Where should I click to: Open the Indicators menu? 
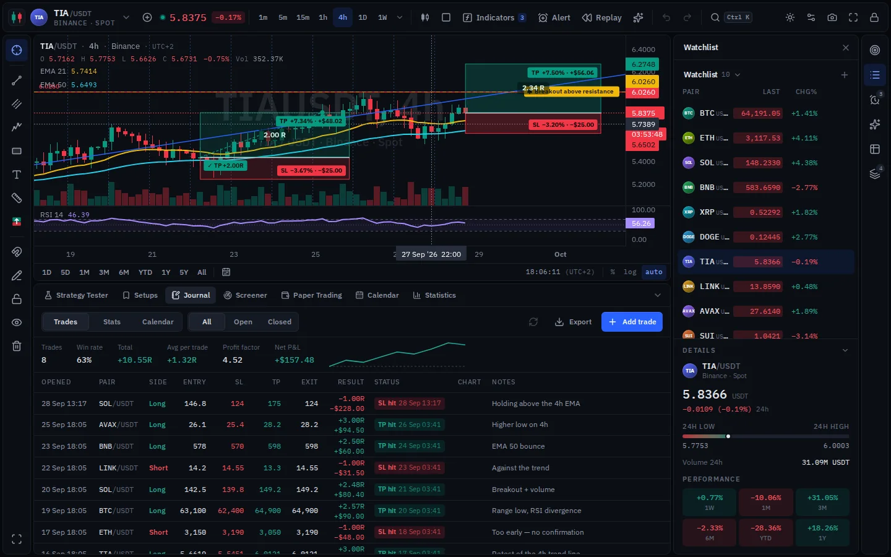pos(494,17)
